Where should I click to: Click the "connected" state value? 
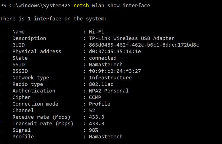click(x=102, y=58)
